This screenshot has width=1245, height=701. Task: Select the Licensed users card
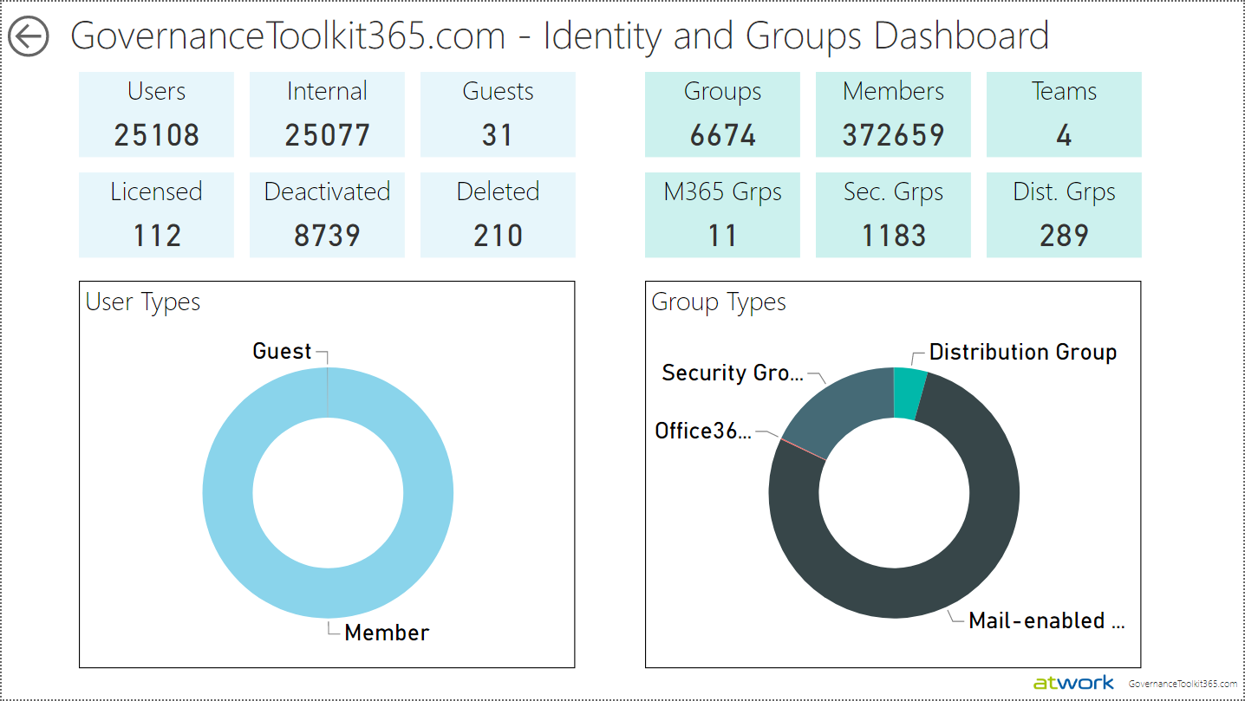coord(156,215)
